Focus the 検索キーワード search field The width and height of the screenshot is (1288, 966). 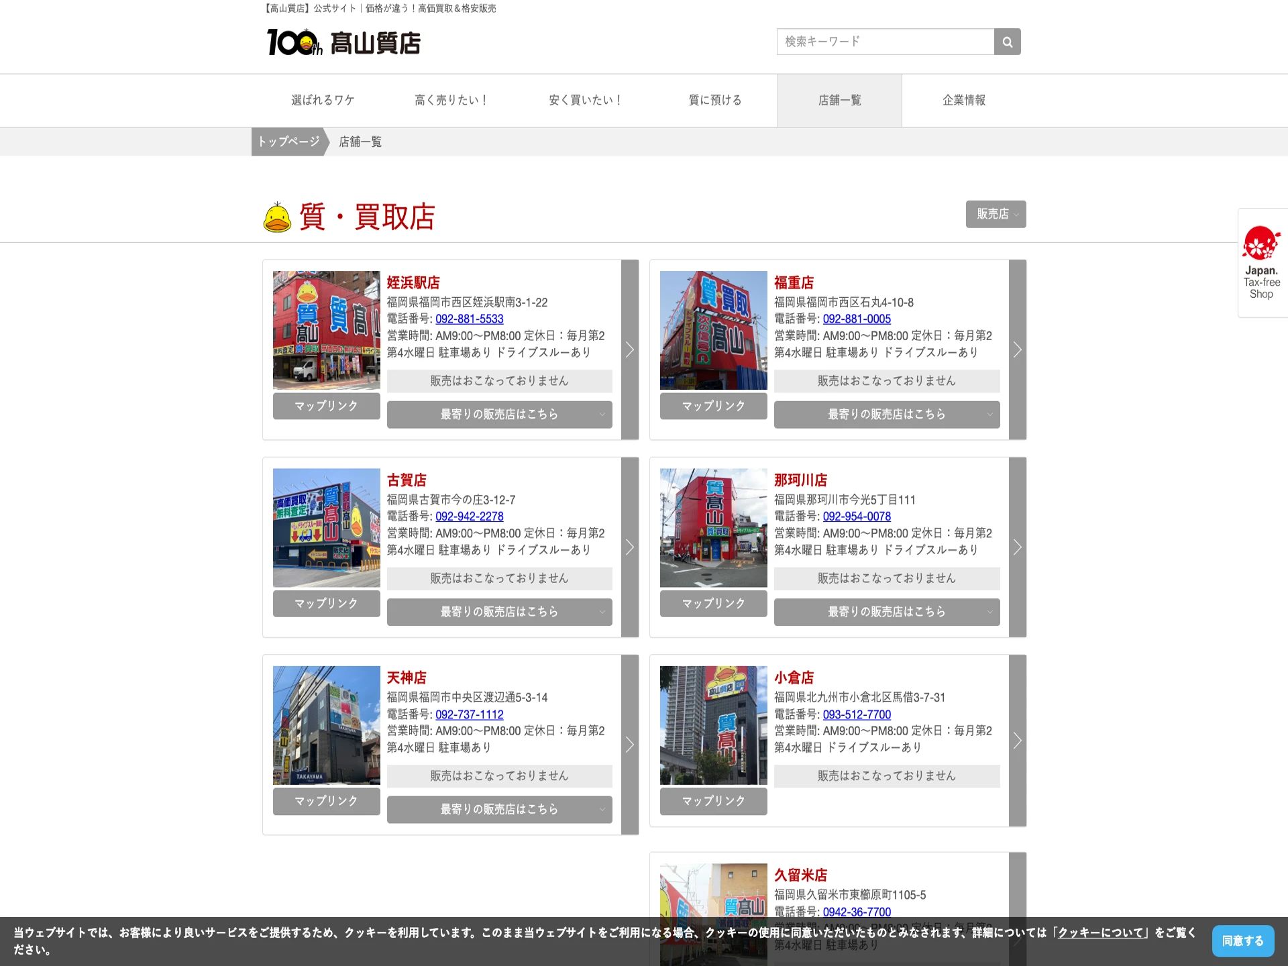coord(885,42)
